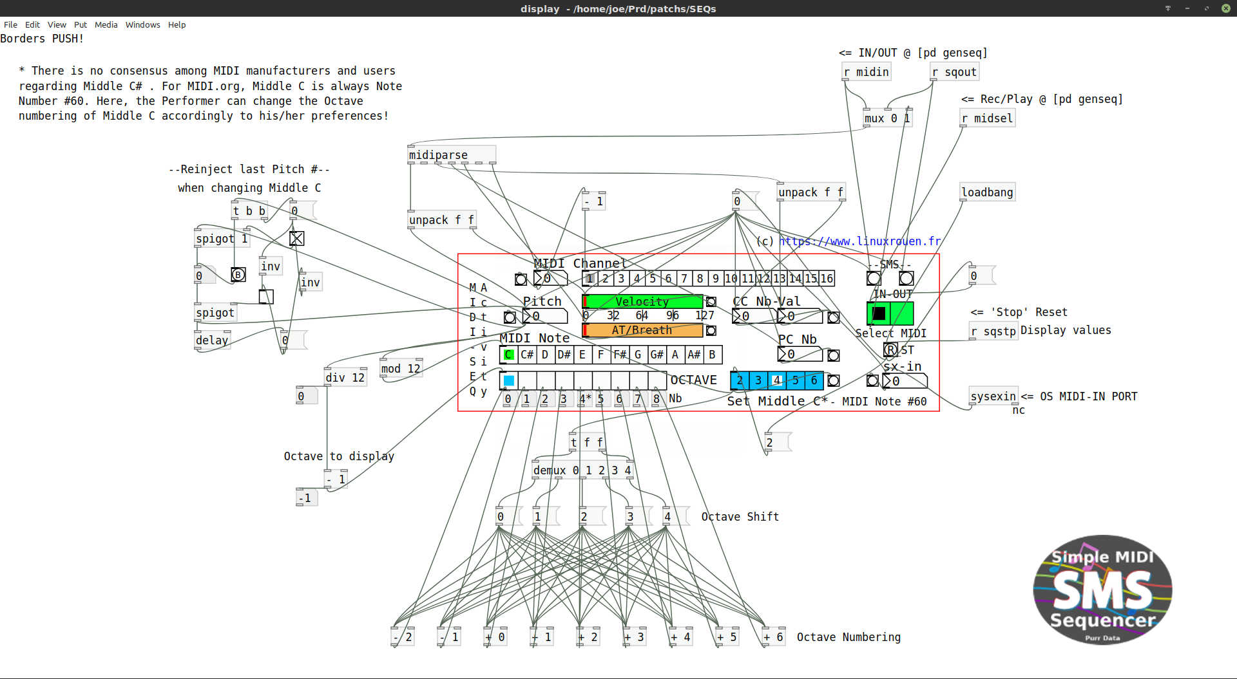Click the left SMS bang icon
Screen dimensions: 1237x679
point(873,278)
